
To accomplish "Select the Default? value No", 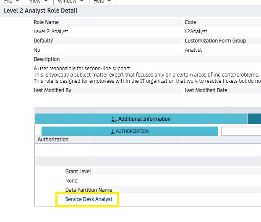I will (x=37, y=50).
